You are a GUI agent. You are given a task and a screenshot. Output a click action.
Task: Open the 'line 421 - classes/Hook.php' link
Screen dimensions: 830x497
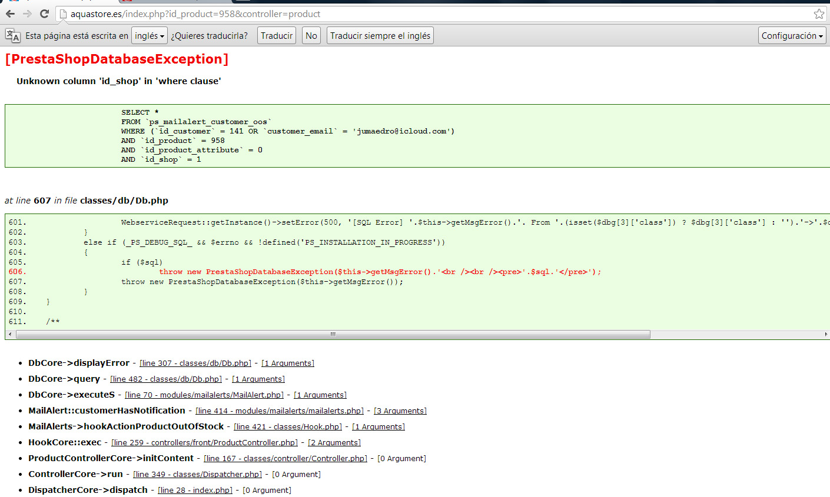288,427
